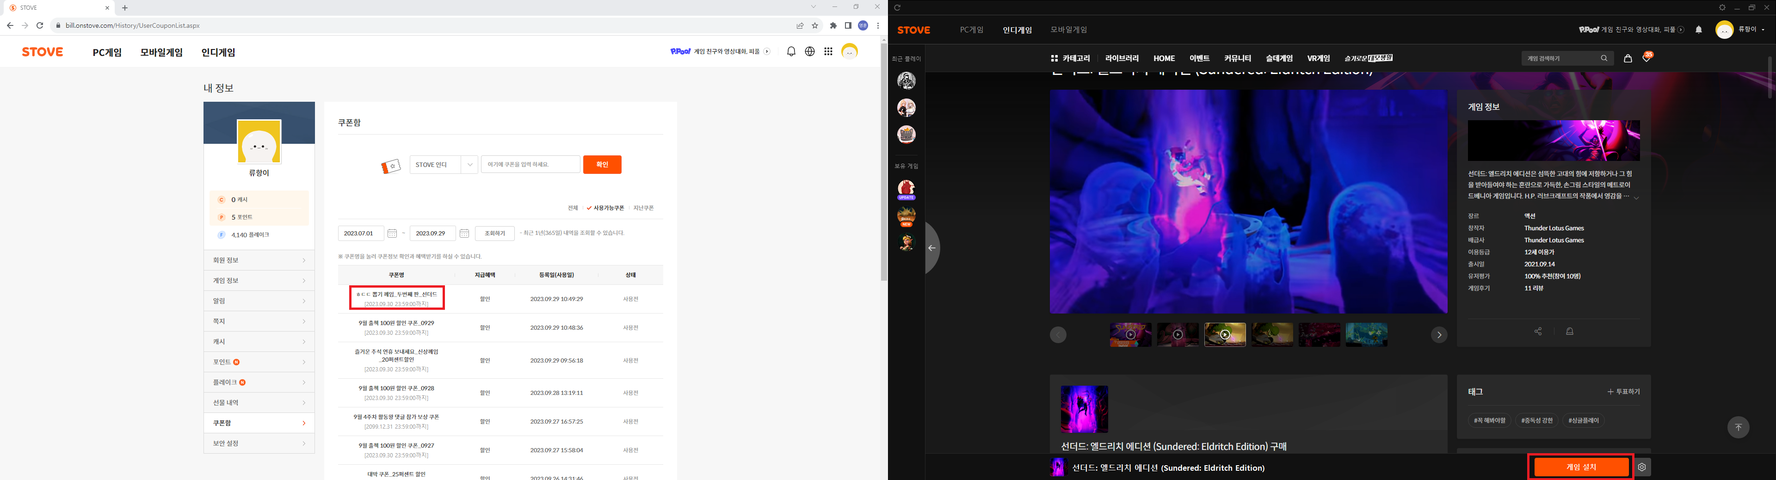The image size is (1776, 480).
Task: Open 쿠폰함 in the sidebar menu
Action: click(259, 423)
